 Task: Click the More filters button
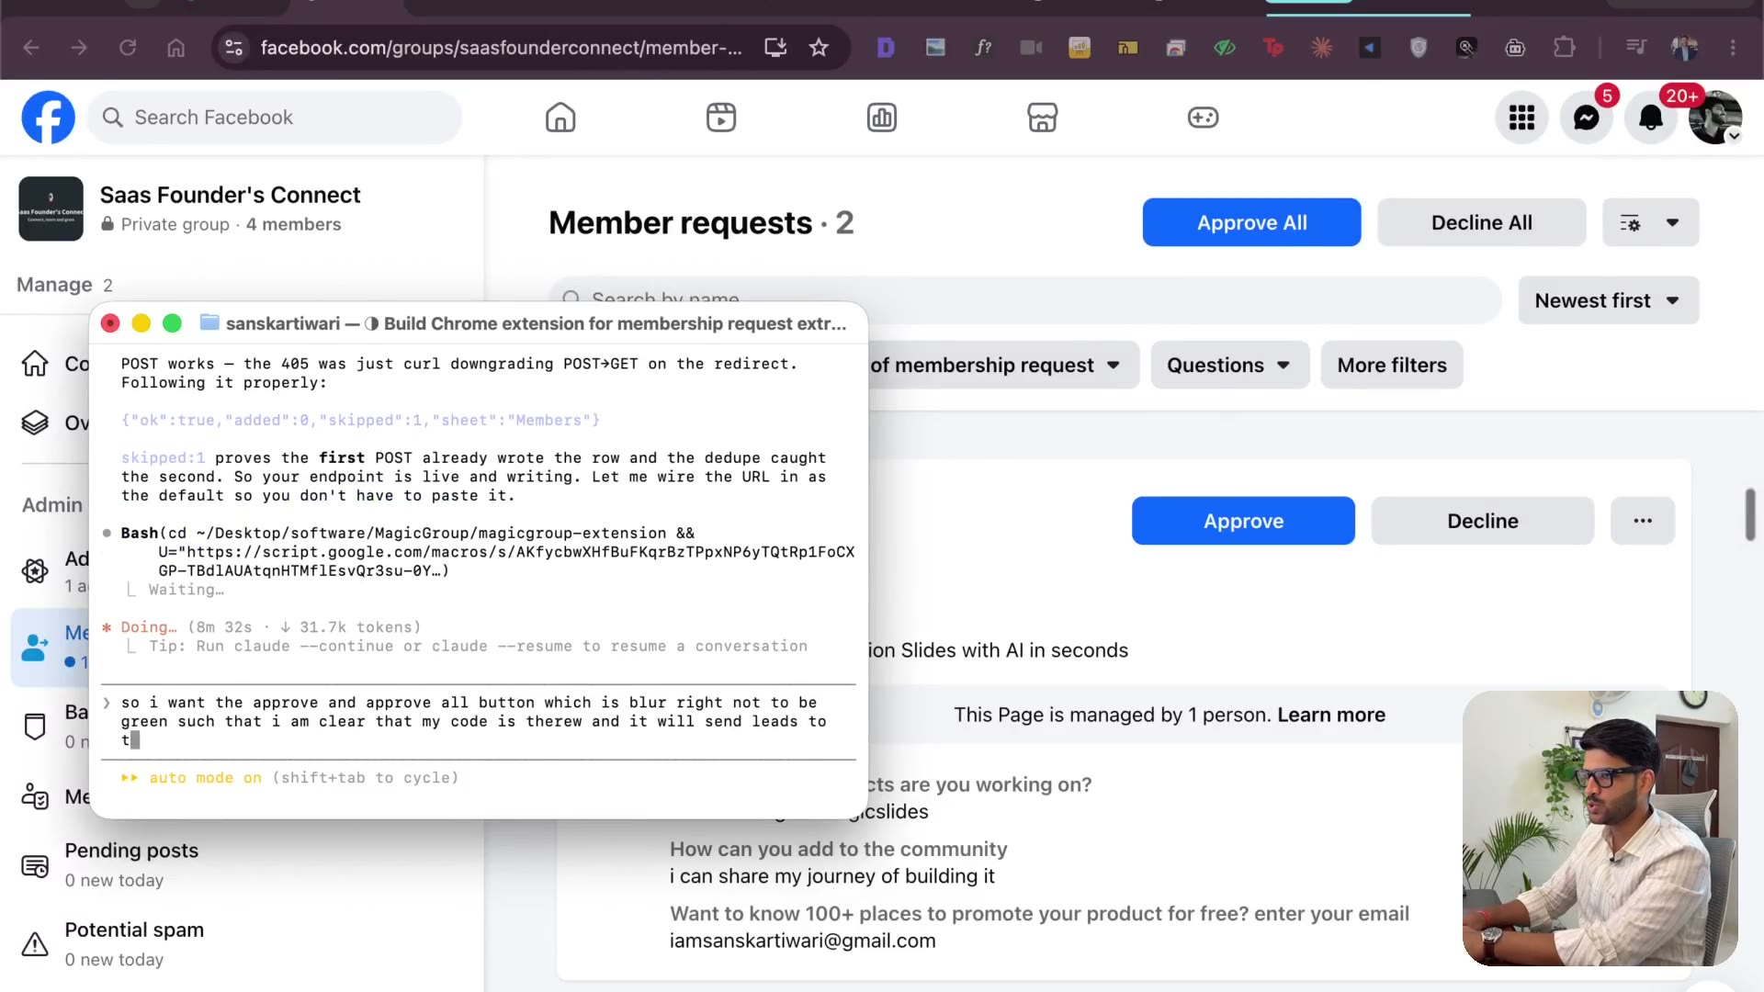1392,366
